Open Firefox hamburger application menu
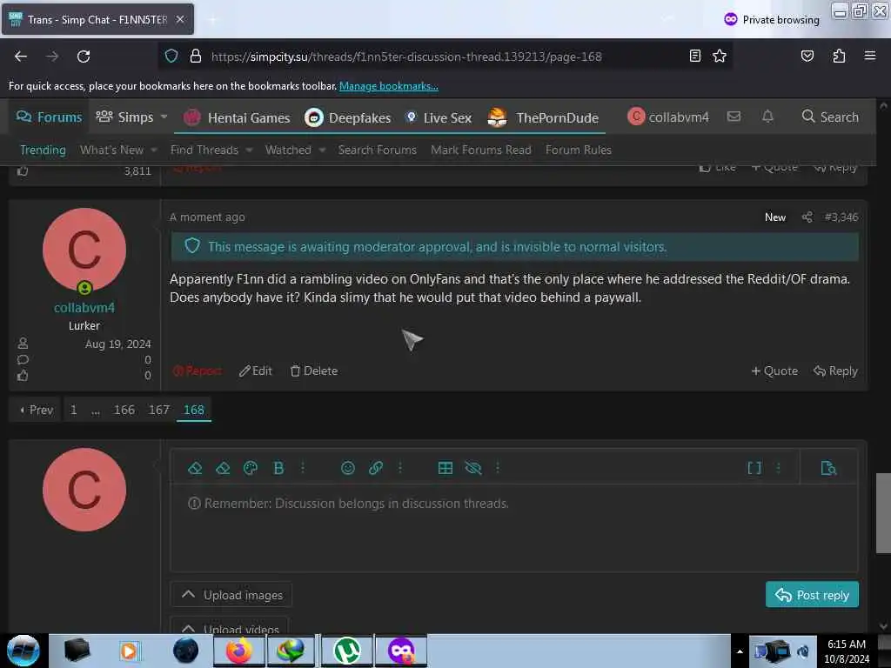Screen dimensions: 891x668 (x=869, y=56)
